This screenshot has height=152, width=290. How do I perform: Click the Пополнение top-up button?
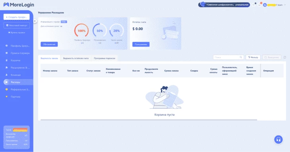click(141, 44)
